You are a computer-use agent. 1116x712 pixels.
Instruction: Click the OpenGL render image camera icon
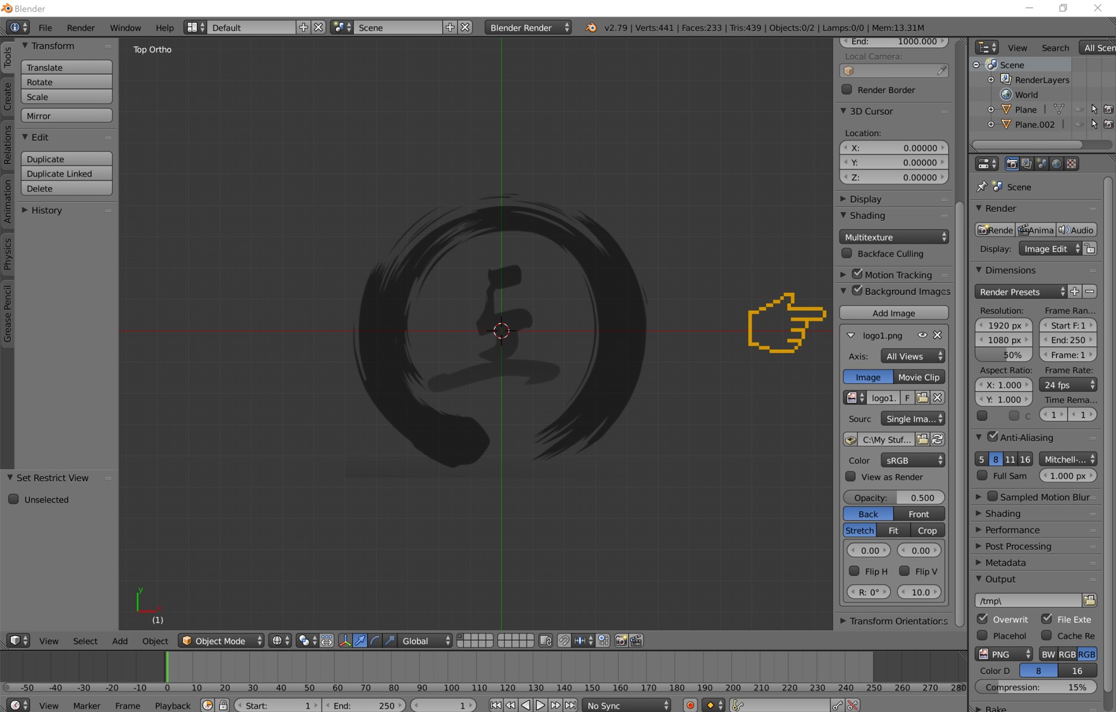click(x=621, y=640)
